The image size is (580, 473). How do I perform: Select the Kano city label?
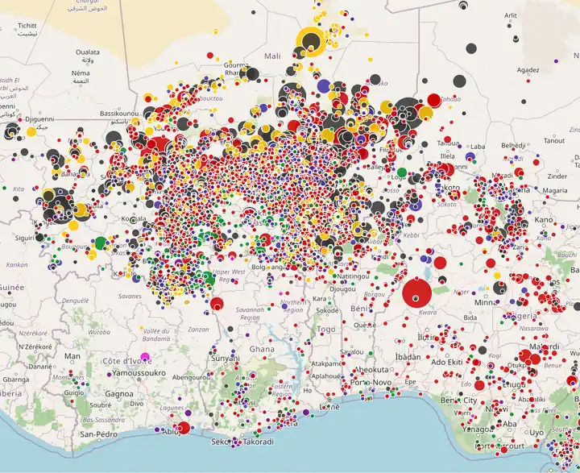pos(544,220)
